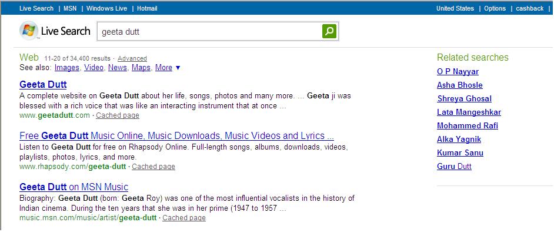Expand the More dropdown arrow
Viewport: 554px width, 232px height.
click(178, 68)
